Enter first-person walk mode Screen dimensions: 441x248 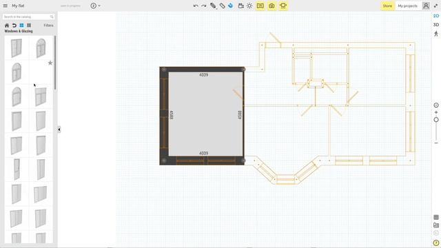(x=436, y=34)
